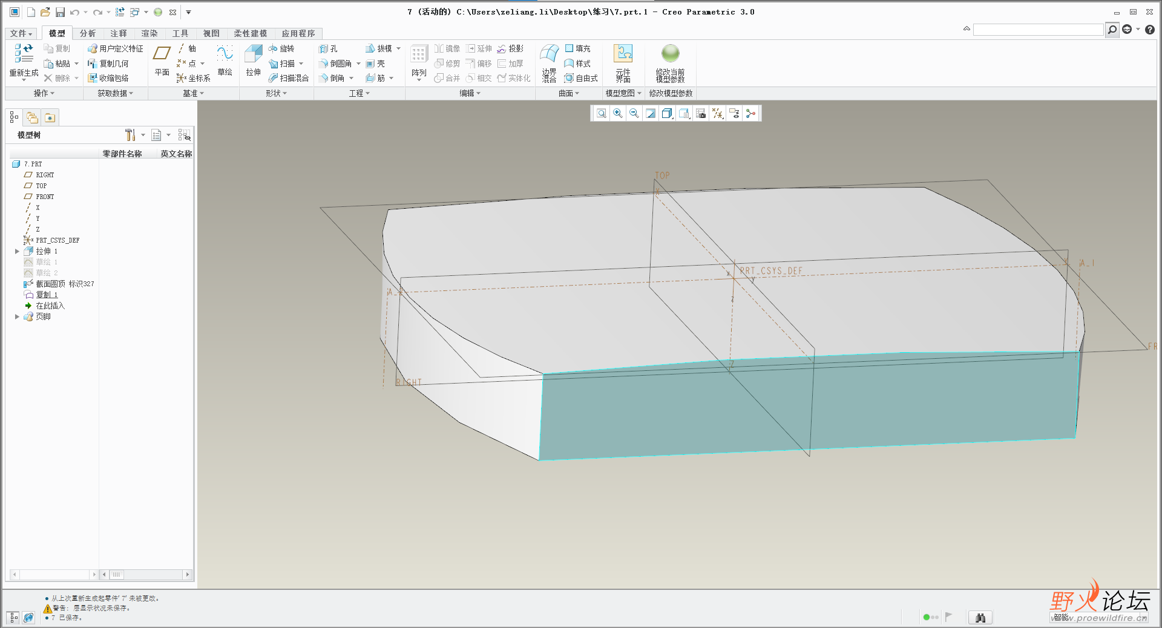Click the model tree horizontal scrollbar
Viewport: 1162px width, 628px height.
pyautogui.click(x=145, y=574)
